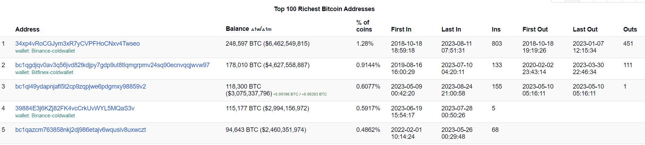This screenshot has height=145, width=645.
Task: Open the Bitfinex-coldwallet wallet link
Action: pyautogui.click(x=52, y=72)
